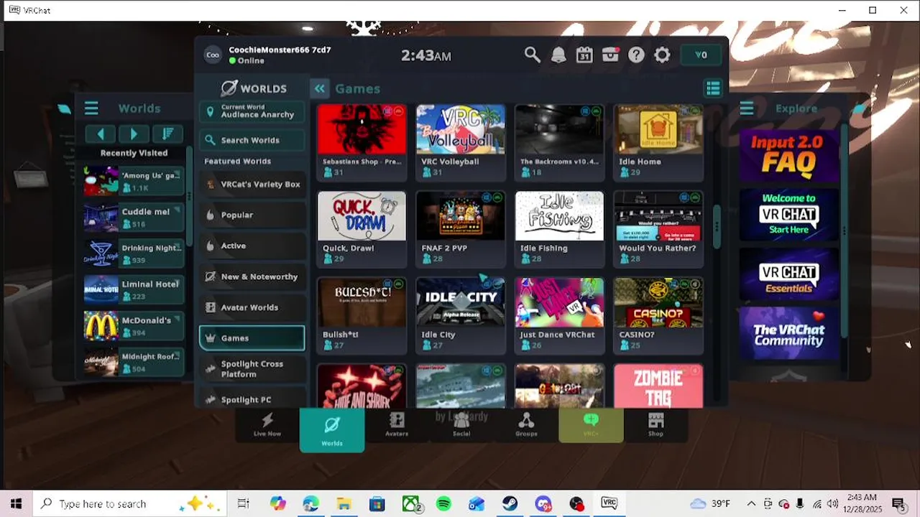920x517 pixels.
Task: Open Live Now tab in bottom dock
Action: 267,425
